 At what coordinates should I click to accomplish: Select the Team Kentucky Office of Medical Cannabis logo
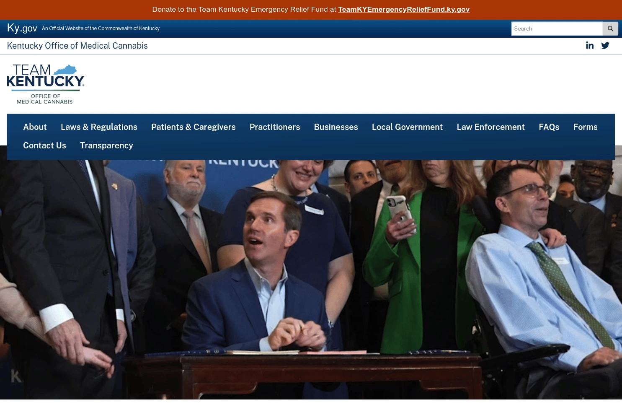click(45, 83)
